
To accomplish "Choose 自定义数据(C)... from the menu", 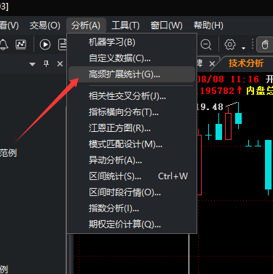I will pyautogui.click(x=132, y=58).
